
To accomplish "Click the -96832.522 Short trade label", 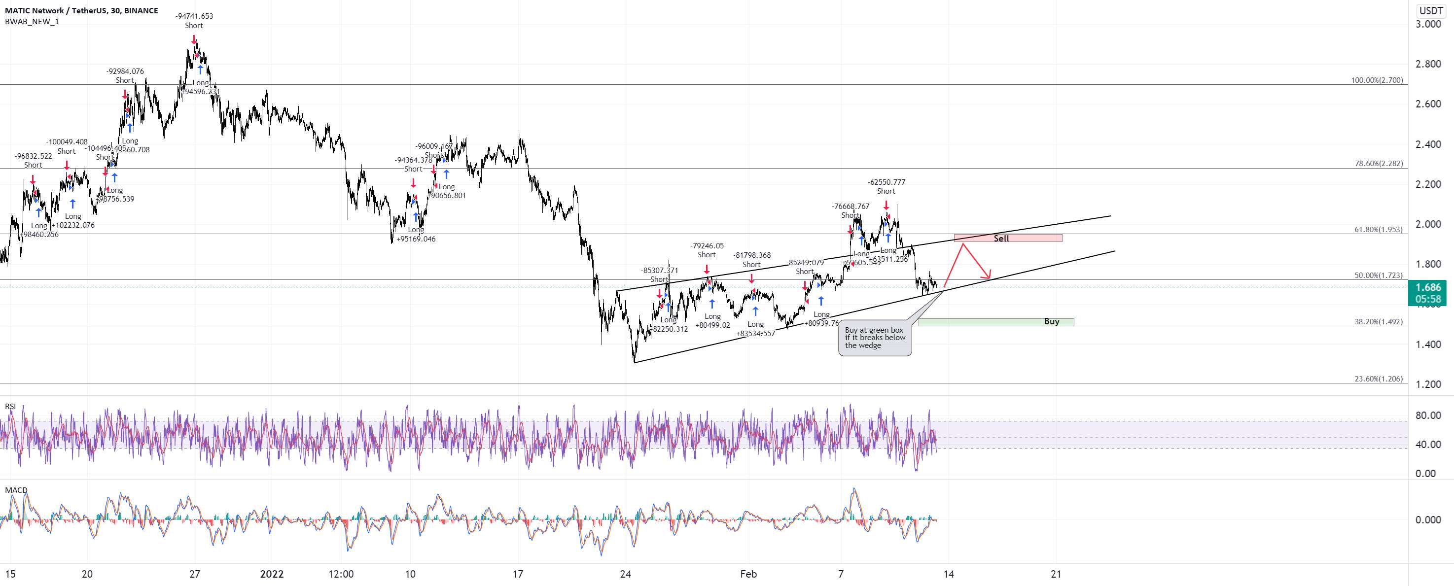I will click(x=34, y=161).
